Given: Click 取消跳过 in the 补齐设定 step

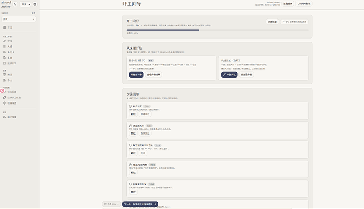Looking at the screenshot, I should pyautogui.click(x=145, y=114).
